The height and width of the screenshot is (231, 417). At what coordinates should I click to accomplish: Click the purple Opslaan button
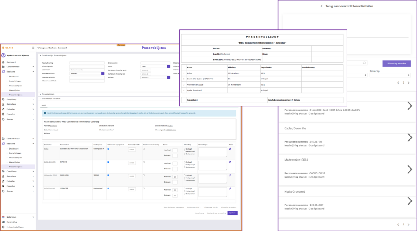tap(233, 213)
